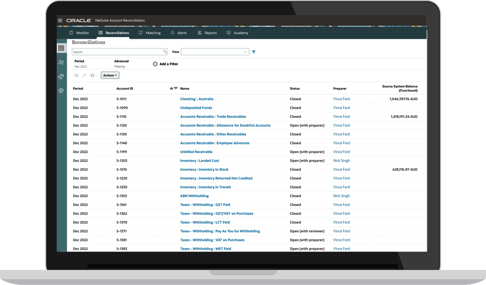Open Pay As You Go Withholding link
Viewport: 486px width, 285px height.
(220, 231)
